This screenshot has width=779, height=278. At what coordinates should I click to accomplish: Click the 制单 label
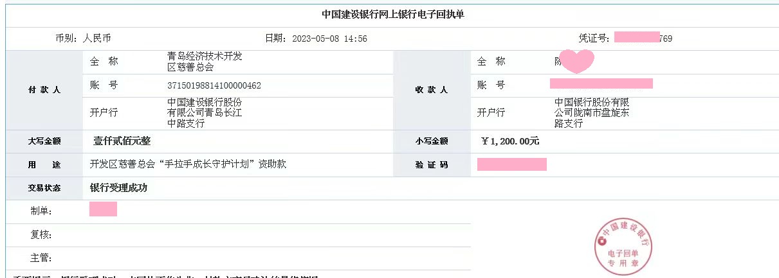[41, 211]
